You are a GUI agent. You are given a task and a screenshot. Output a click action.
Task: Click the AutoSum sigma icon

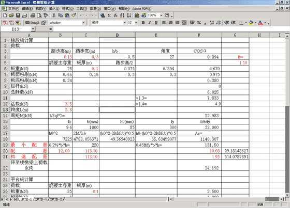109,15
